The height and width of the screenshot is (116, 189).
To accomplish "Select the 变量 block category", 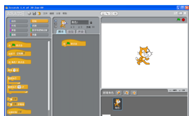I will pos(39,35).
